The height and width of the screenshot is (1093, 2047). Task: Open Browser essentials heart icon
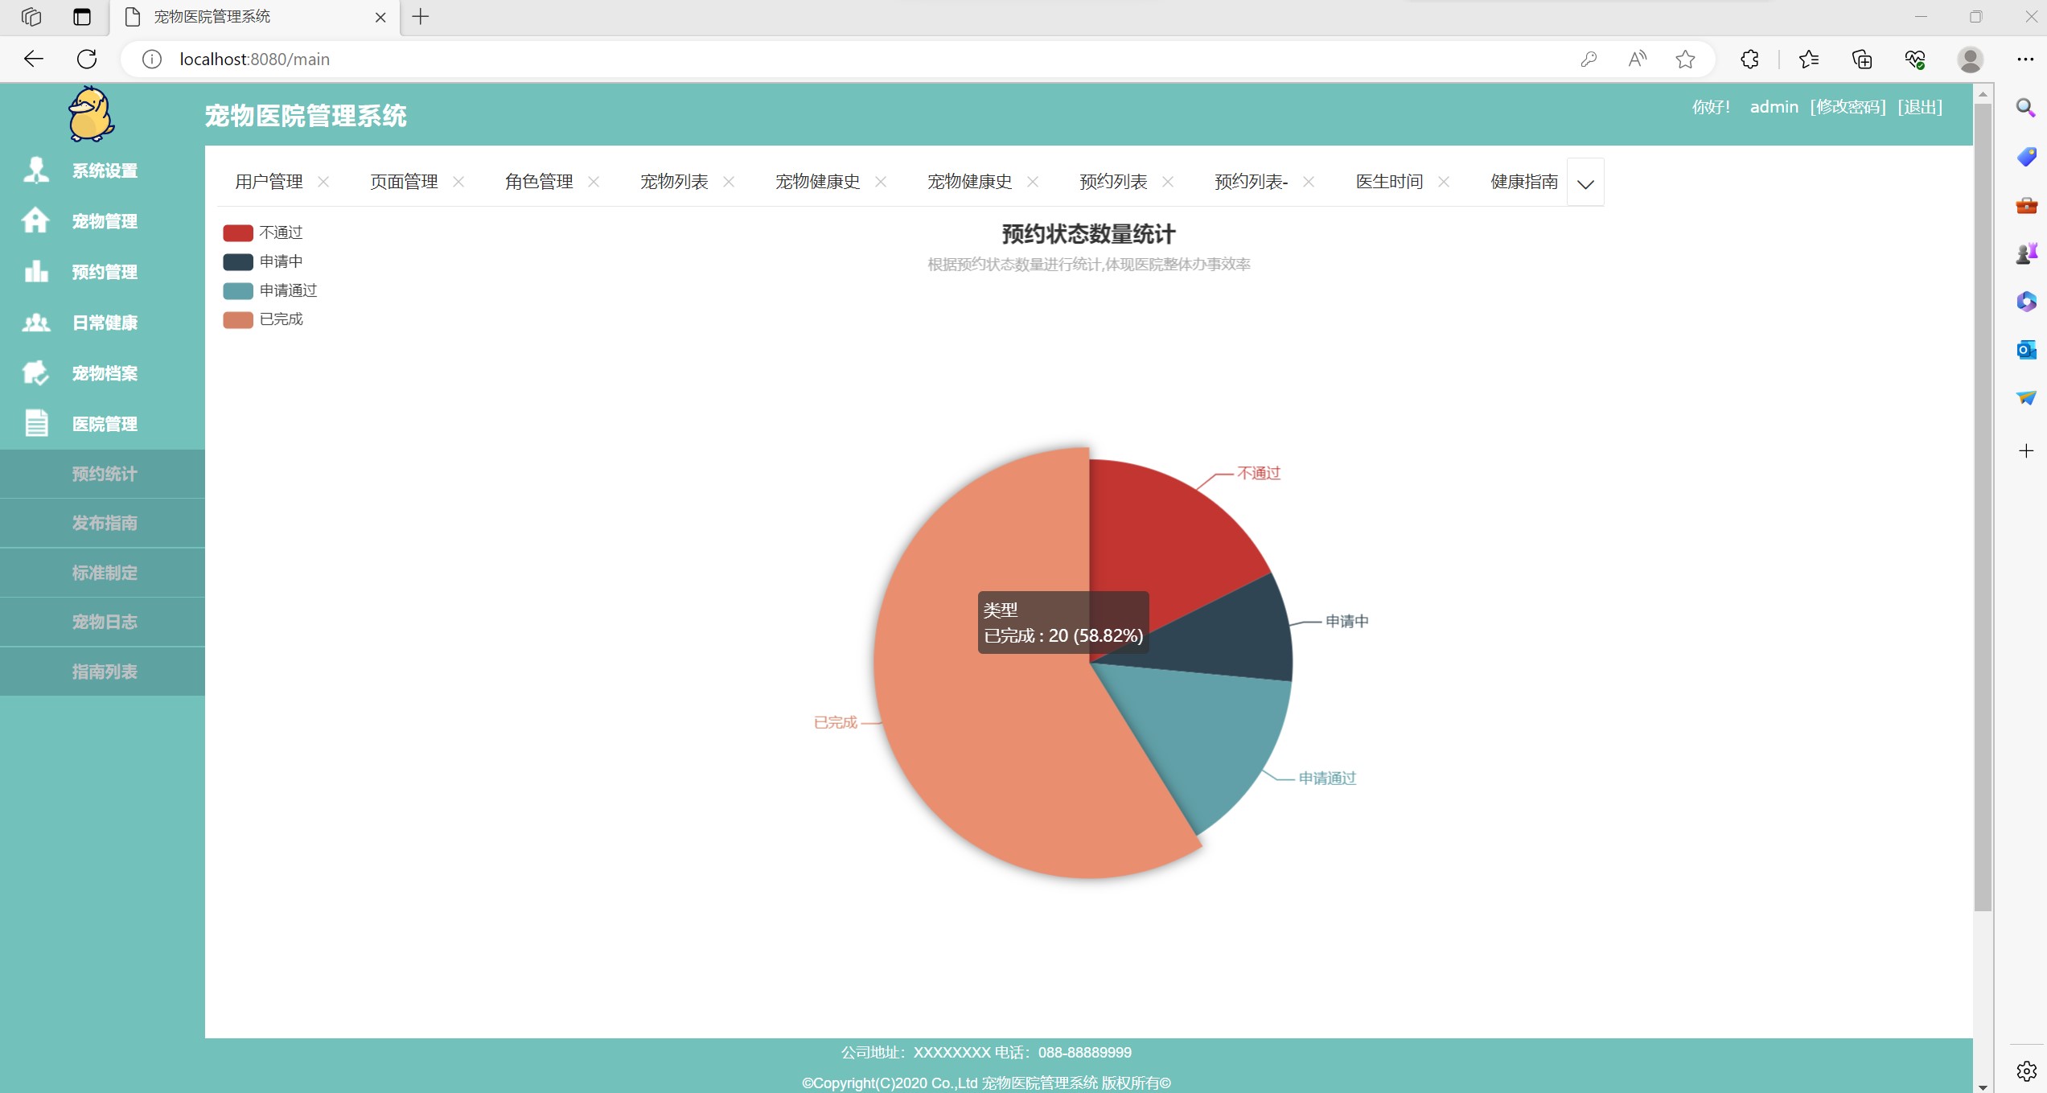[x=1915, y=59]
